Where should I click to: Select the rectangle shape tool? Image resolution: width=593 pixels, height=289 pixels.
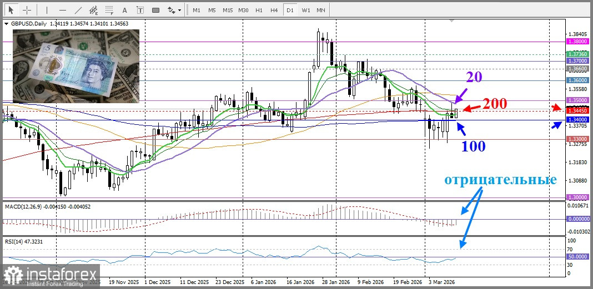pos(155,10)
